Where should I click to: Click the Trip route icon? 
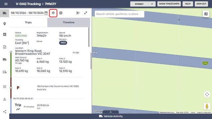(x=18, y=109)
